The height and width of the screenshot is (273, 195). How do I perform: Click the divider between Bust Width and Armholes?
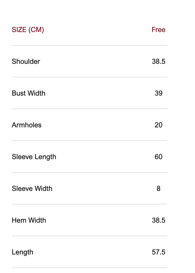(x=90, y=109)
